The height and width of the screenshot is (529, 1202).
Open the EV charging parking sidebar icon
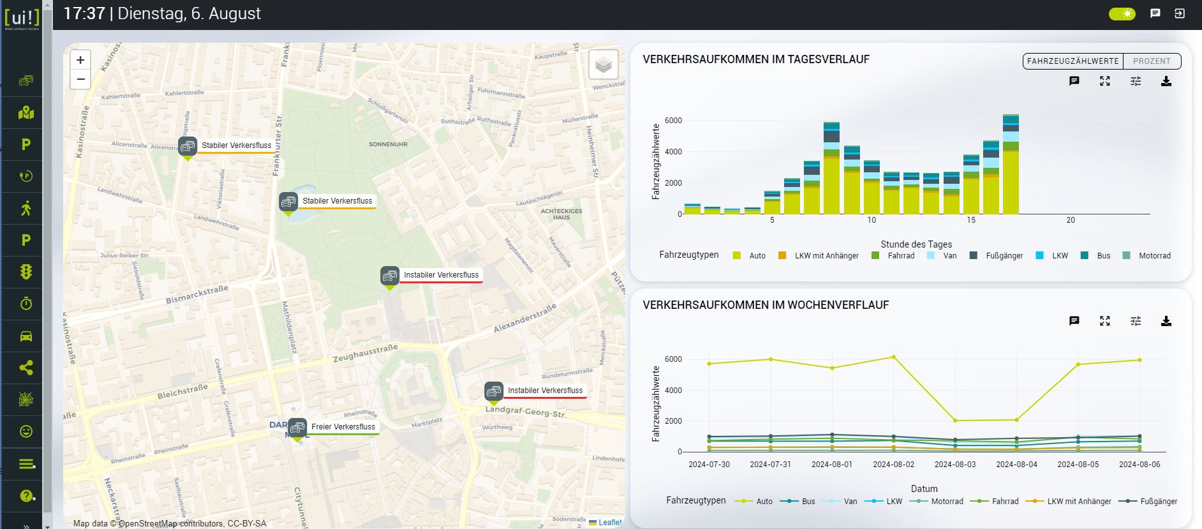pyautogui.click(x=26, y=177)
